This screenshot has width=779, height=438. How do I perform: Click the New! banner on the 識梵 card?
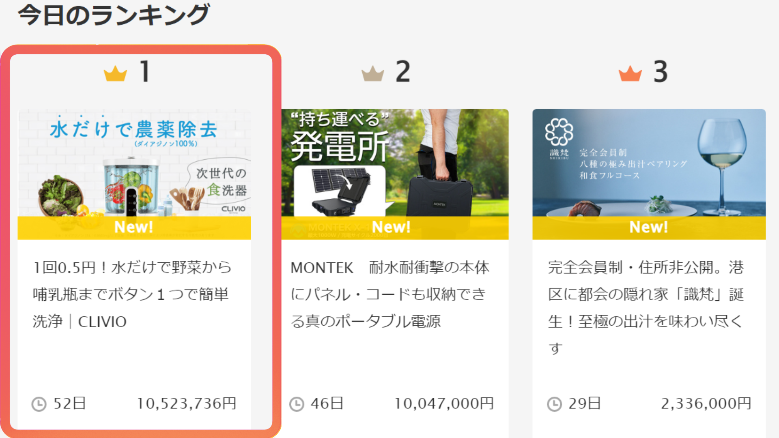coord(649,228)
